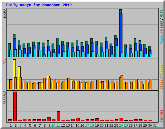Click day label 30 on the x-axis
Image resolution: width=165 pixels, height=129 pixels.
[150, 125]
